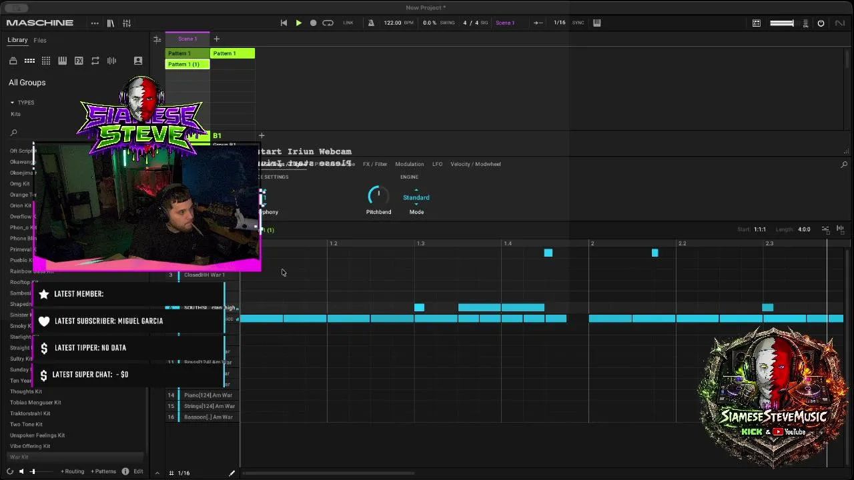854x480 pixels.
Task: Open the Standard engine Mode dropdown
Action: 416,197
